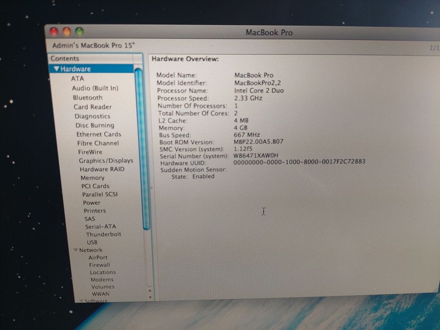Select Graphics/Displays in sidebar
Viewport: 440px width, 330px height.
tap(106, 160)
